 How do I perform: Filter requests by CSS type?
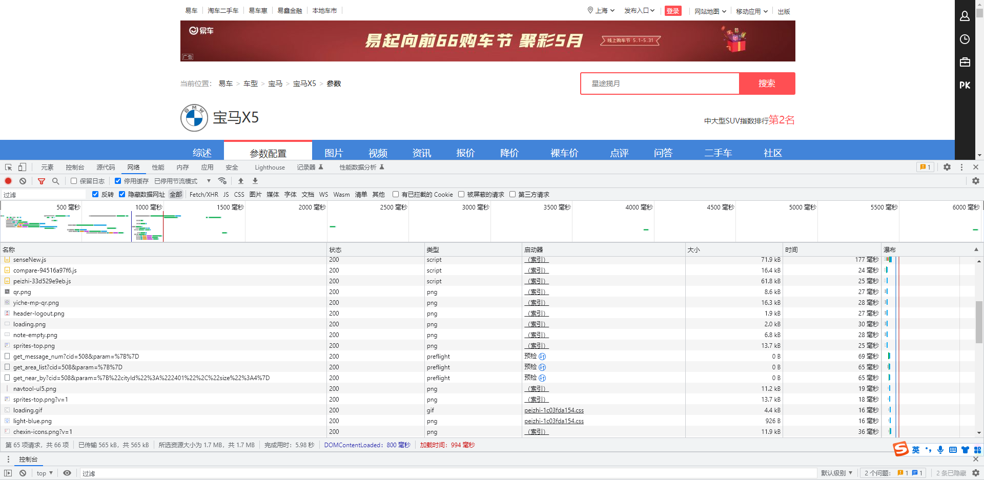pos(239,194)
